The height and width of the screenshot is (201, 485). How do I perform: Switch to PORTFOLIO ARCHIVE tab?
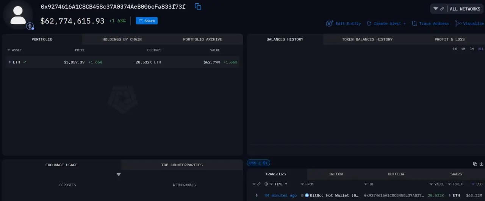click(x=203, y=39)
